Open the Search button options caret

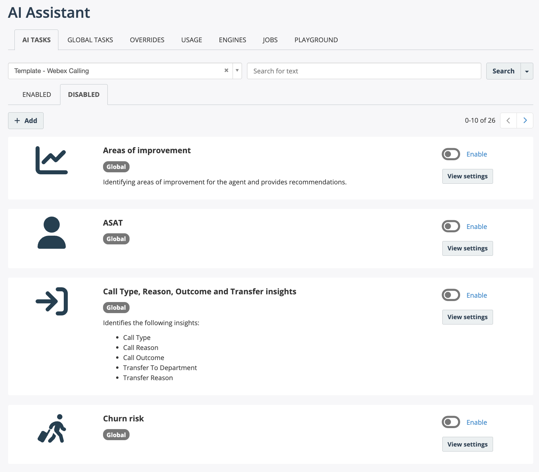tap(527, 71)
